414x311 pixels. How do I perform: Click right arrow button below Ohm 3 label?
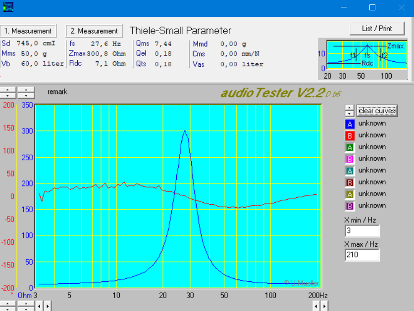(x=48, y=306)
